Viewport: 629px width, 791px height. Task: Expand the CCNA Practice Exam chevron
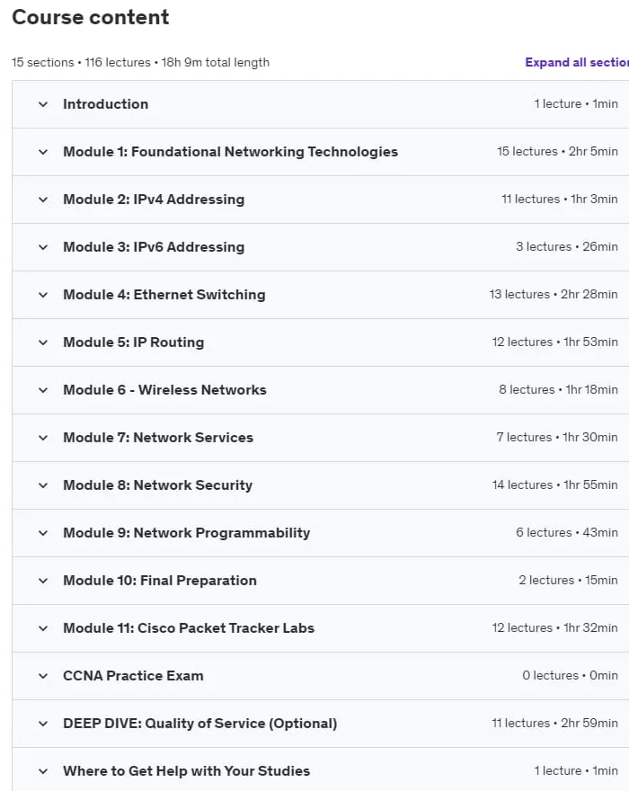pyautogui.click(x=43, y=676)
